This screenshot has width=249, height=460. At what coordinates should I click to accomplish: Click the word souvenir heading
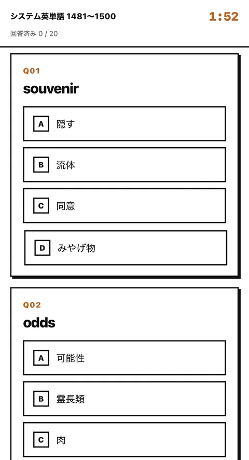tap(51, 89)
